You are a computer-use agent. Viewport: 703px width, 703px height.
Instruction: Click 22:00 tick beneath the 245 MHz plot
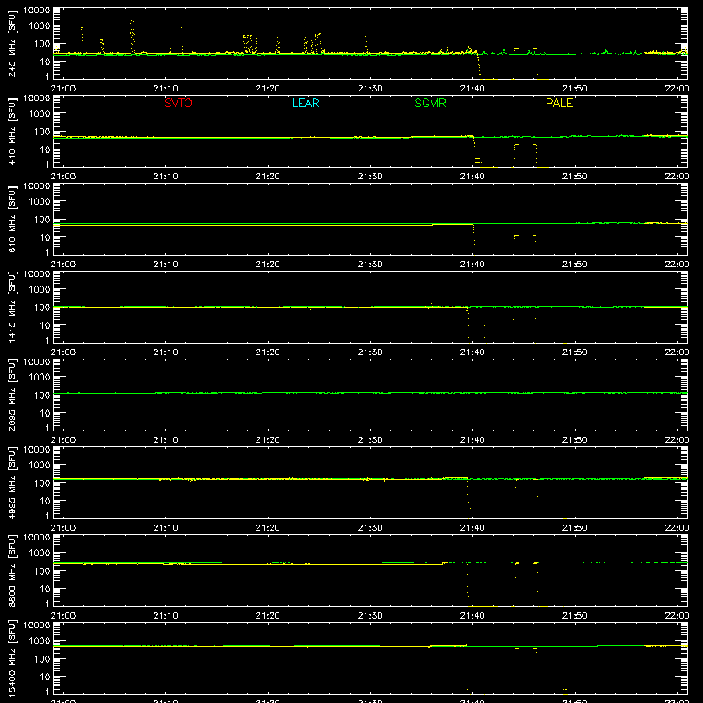[x=677, y=89]
